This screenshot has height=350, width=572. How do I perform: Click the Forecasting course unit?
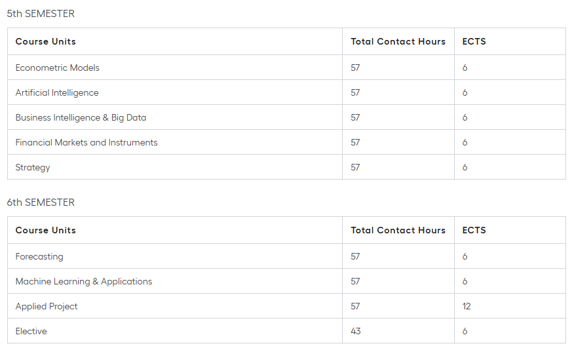click(x=39, y=256)
